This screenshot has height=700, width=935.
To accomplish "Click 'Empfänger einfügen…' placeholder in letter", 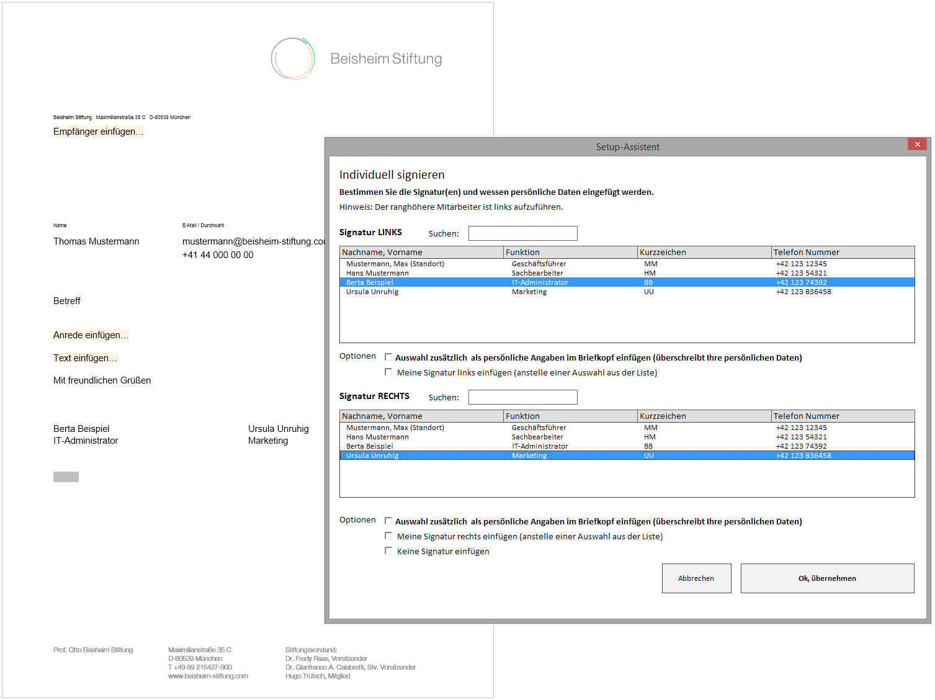I will click(x=99, y=132).
